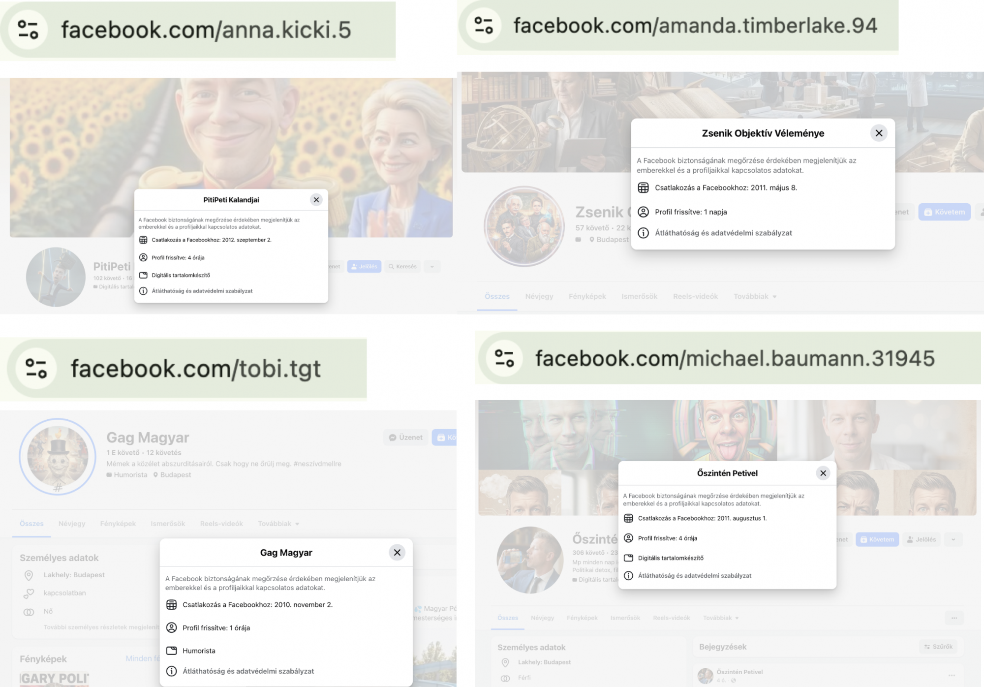Close the Őszintén Petivel dialog
The height and width of the screenshot is (687, 984).
pyautogui.click(x=823, y=473)
